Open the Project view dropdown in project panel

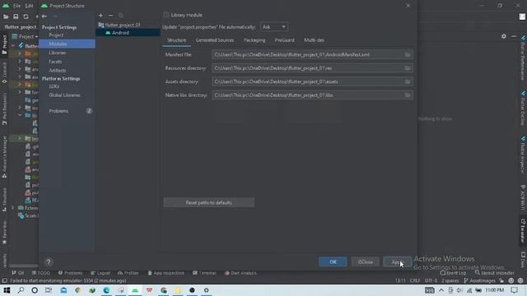pos(25,36)
